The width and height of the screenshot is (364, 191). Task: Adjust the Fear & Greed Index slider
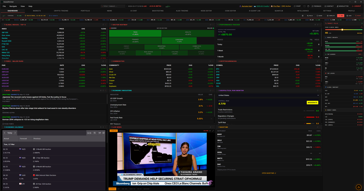[342, 30]
